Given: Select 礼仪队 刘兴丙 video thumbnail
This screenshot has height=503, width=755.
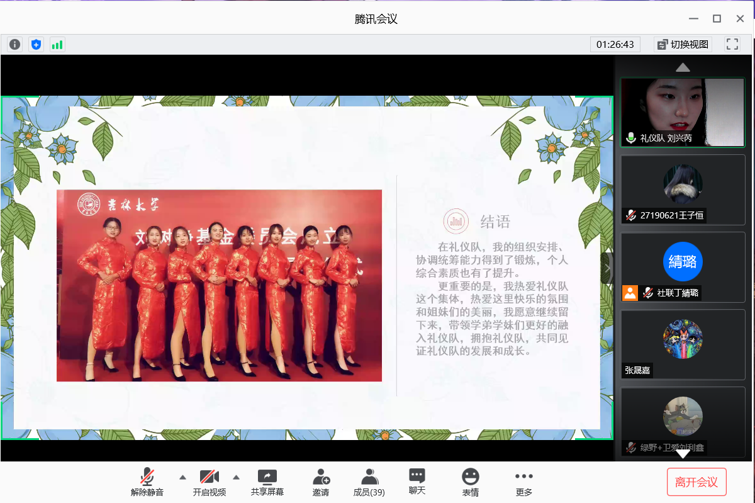Looking at the screenshot, I should [x=683, y=113].
